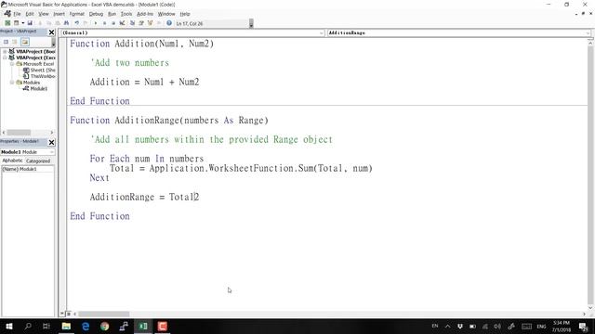The width and height of the screenshot is (595, 334).
Task: Collapse the Microsoft Excel Objects folder
Action: tap(12, 64)
